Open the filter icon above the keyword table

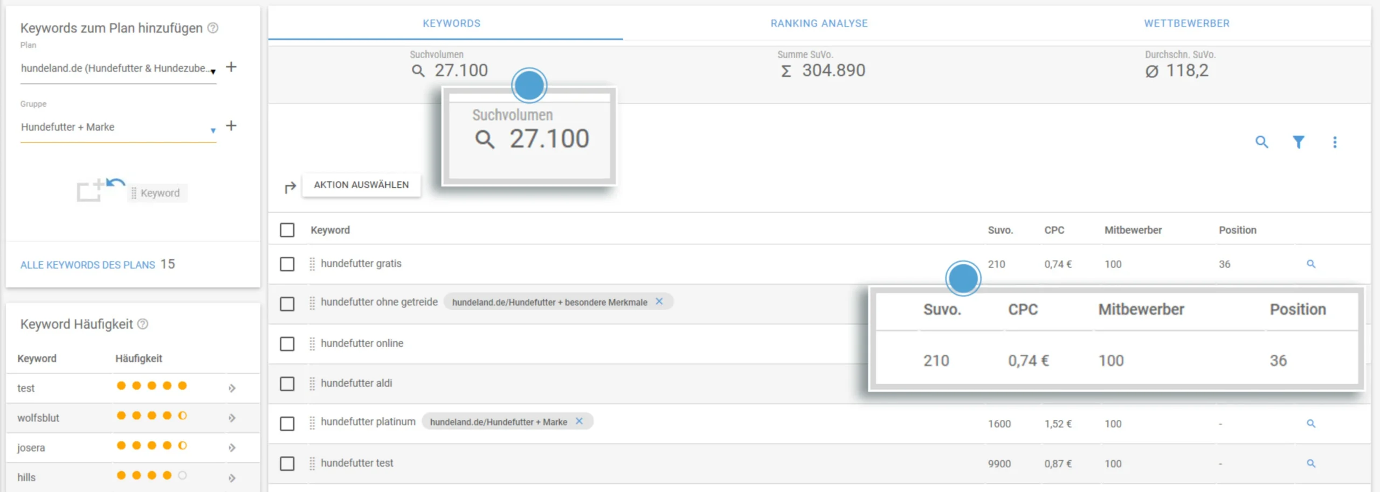pyautogui.click(x=1299, y=142)
